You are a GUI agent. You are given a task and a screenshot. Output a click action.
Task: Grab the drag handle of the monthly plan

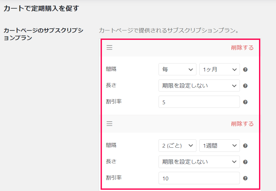tap(109, 48)
